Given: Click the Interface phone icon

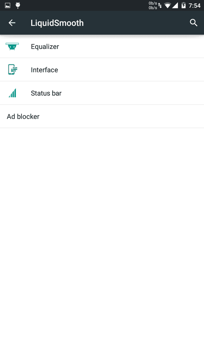Looking at the screenshot, I should tap(12, 70).
